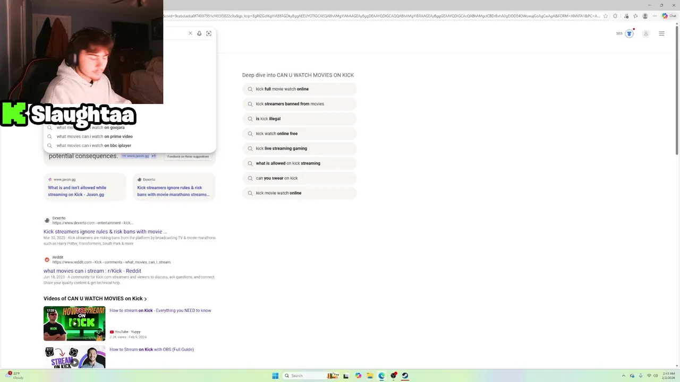
Task: Open the Edge favorites list icon
Action: pyautogui.click(x=635, y=16)
